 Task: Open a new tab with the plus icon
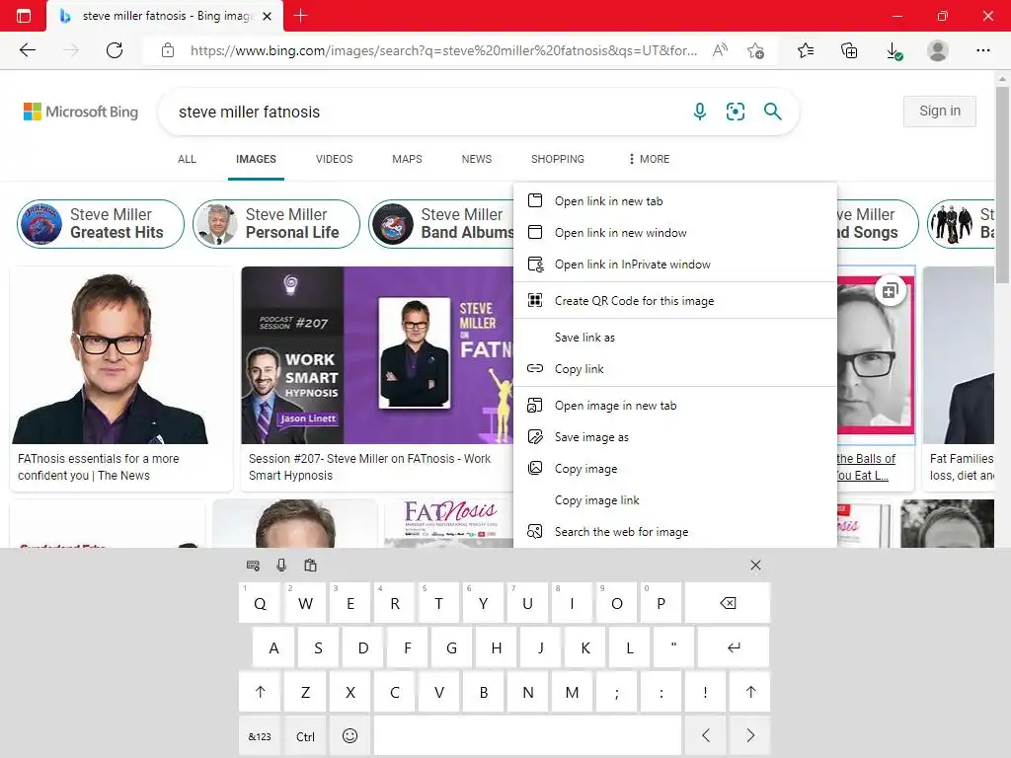tap(300, 16)
